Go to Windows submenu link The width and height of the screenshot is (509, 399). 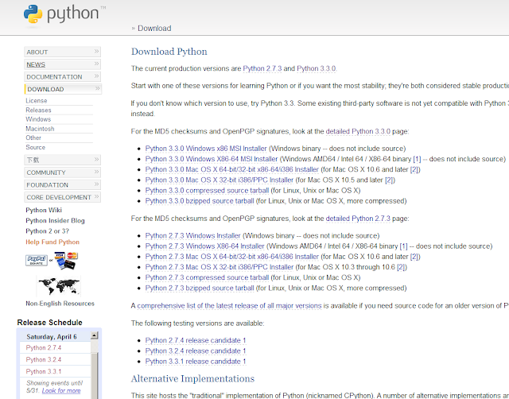pos(38,119)
